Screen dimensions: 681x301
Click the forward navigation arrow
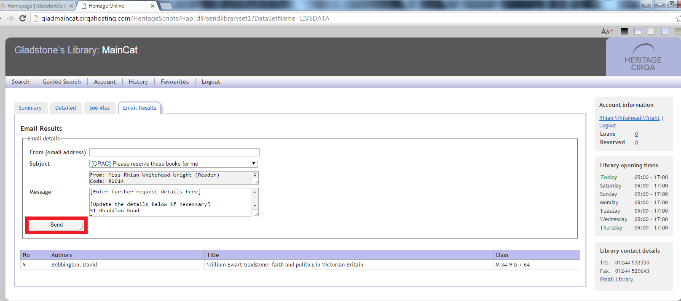11,18
